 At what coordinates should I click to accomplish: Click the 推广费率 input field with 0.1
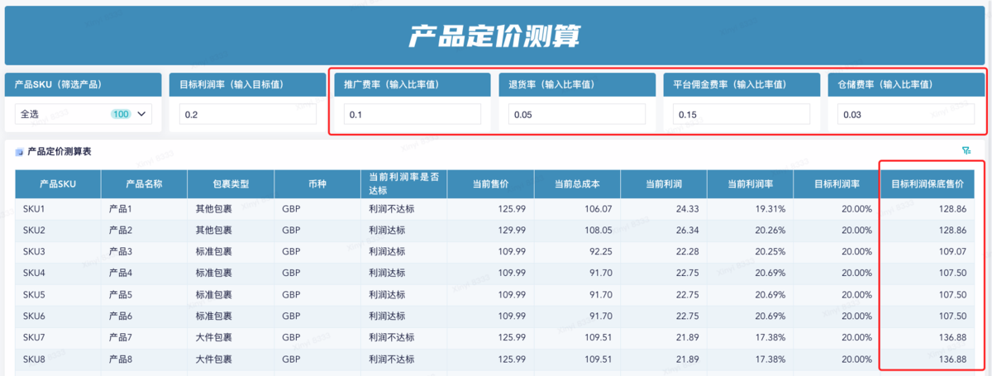pos(412,114)
